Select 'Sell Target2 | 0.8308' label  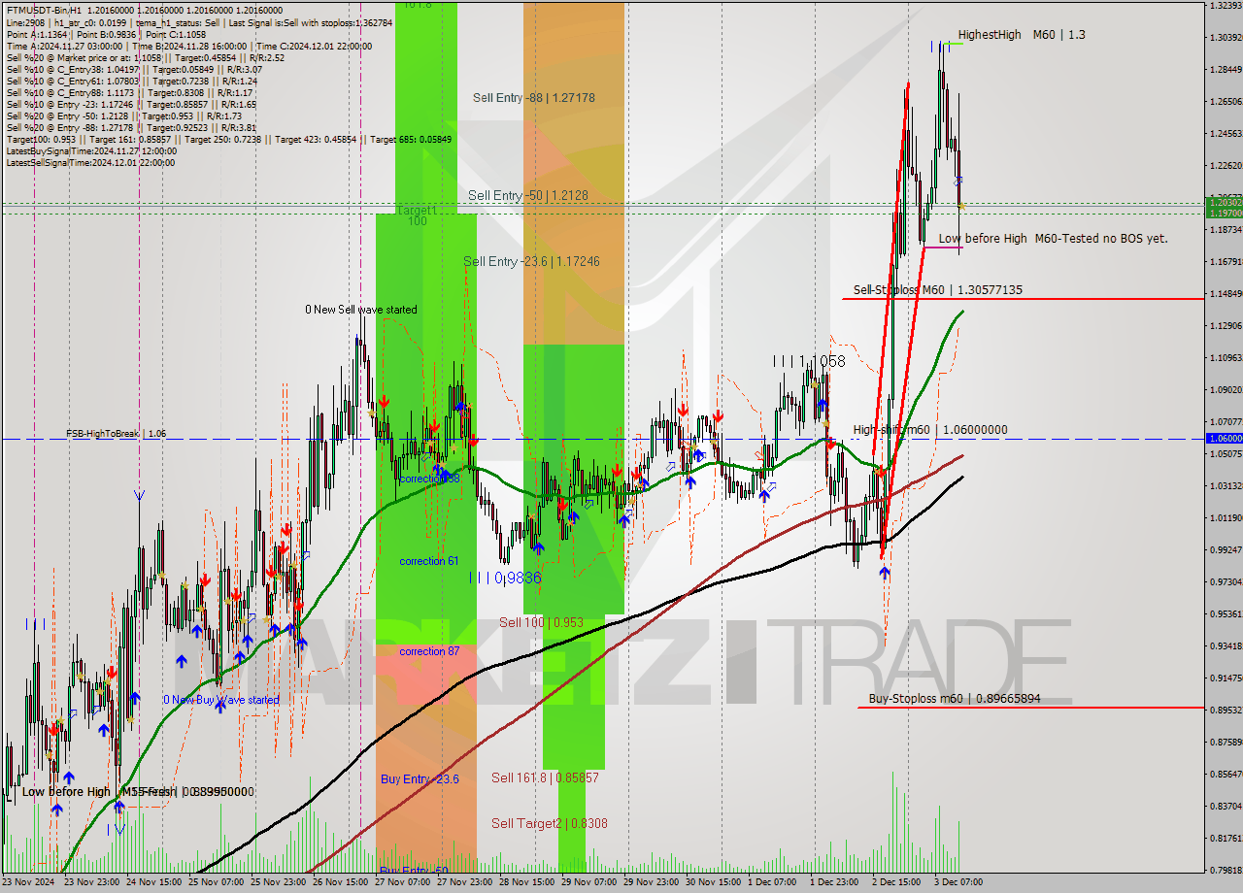click(550, 823)
